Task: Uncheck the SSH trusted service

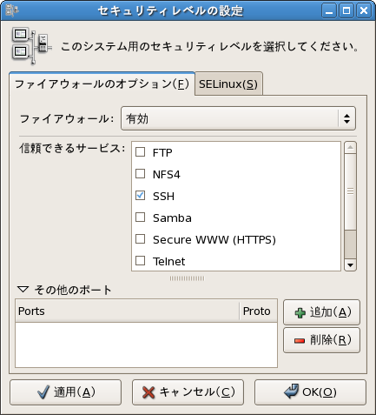Action: [141, 196]
